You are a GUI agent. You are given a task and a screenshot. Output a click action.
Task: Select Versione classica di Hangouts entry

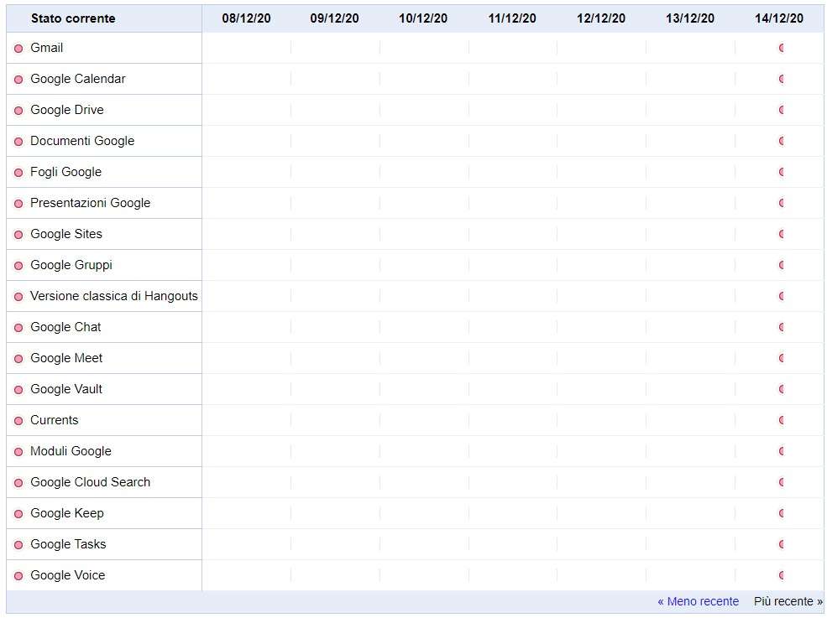click(114, 296)
